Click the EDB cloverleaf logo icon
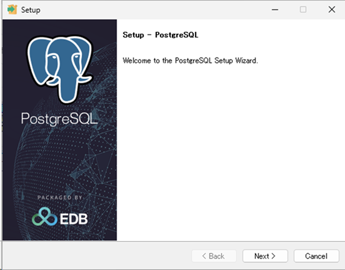345x270 pixels. (x=44, y=217)
